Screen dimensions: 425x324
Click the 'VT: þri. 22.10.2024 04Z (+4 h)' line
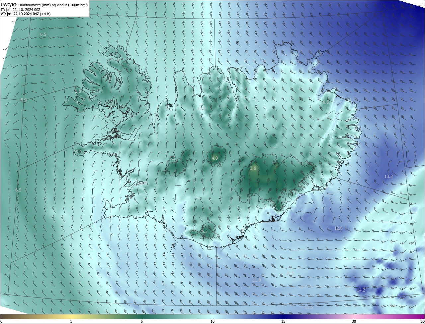click(26, 14)
